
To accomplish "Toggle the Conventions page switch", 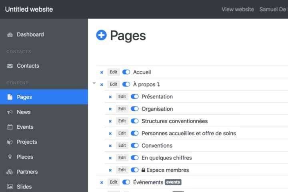I will point(135,146).
